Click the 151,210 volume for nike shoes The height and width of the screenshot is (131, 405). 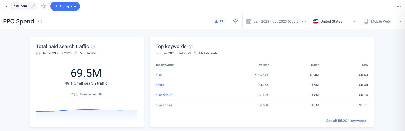tap(263, 105)
